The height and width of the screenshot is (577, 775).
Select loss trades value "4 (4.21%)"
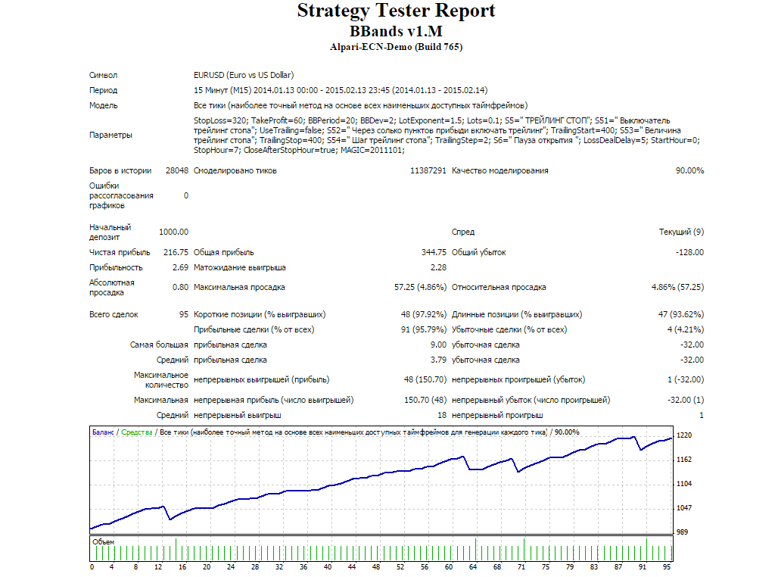pyautogui.click(x=686, y=330)
